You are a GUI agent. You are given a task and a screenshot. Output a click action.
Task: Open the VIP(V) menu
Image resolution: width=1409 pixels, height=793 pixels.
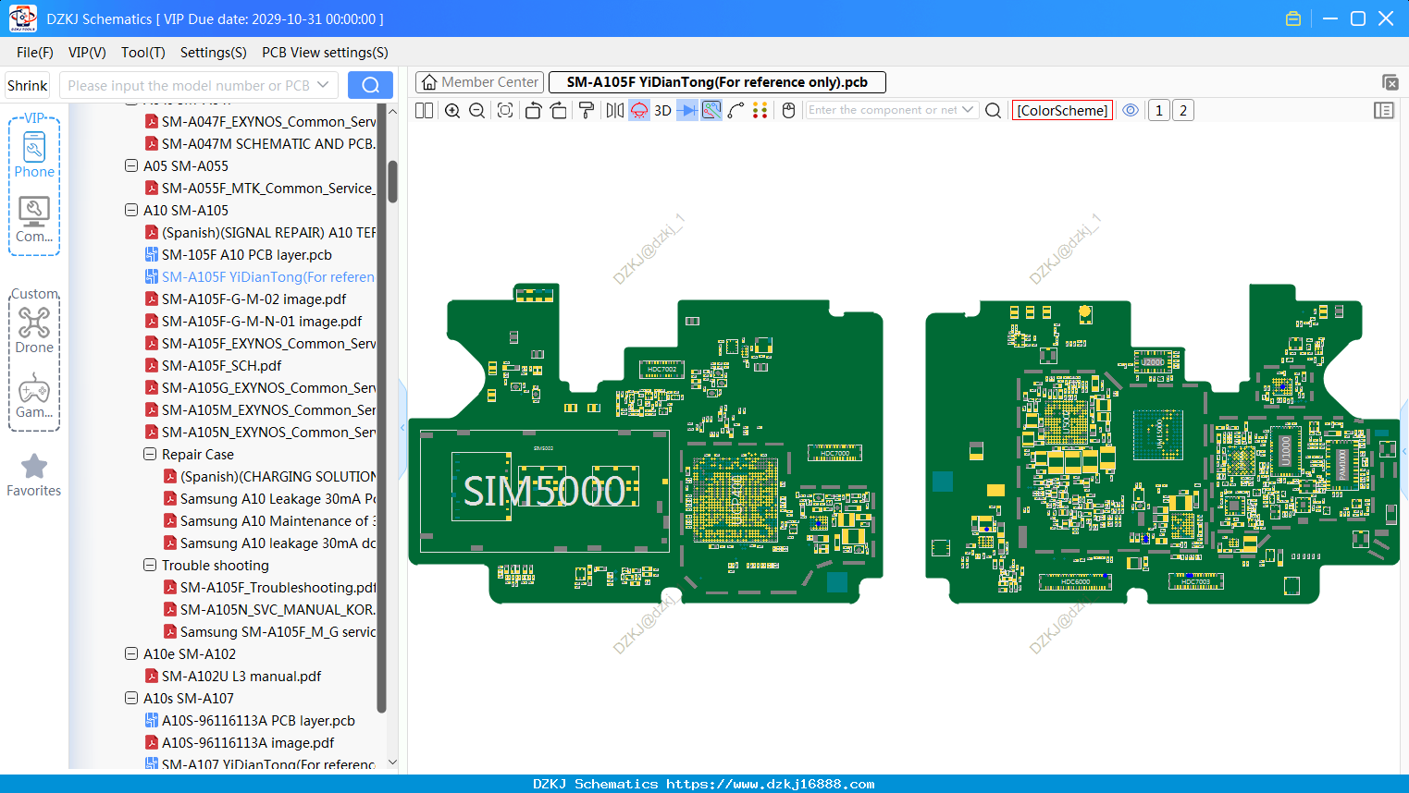pyautogui.click(x=87, y=53)
